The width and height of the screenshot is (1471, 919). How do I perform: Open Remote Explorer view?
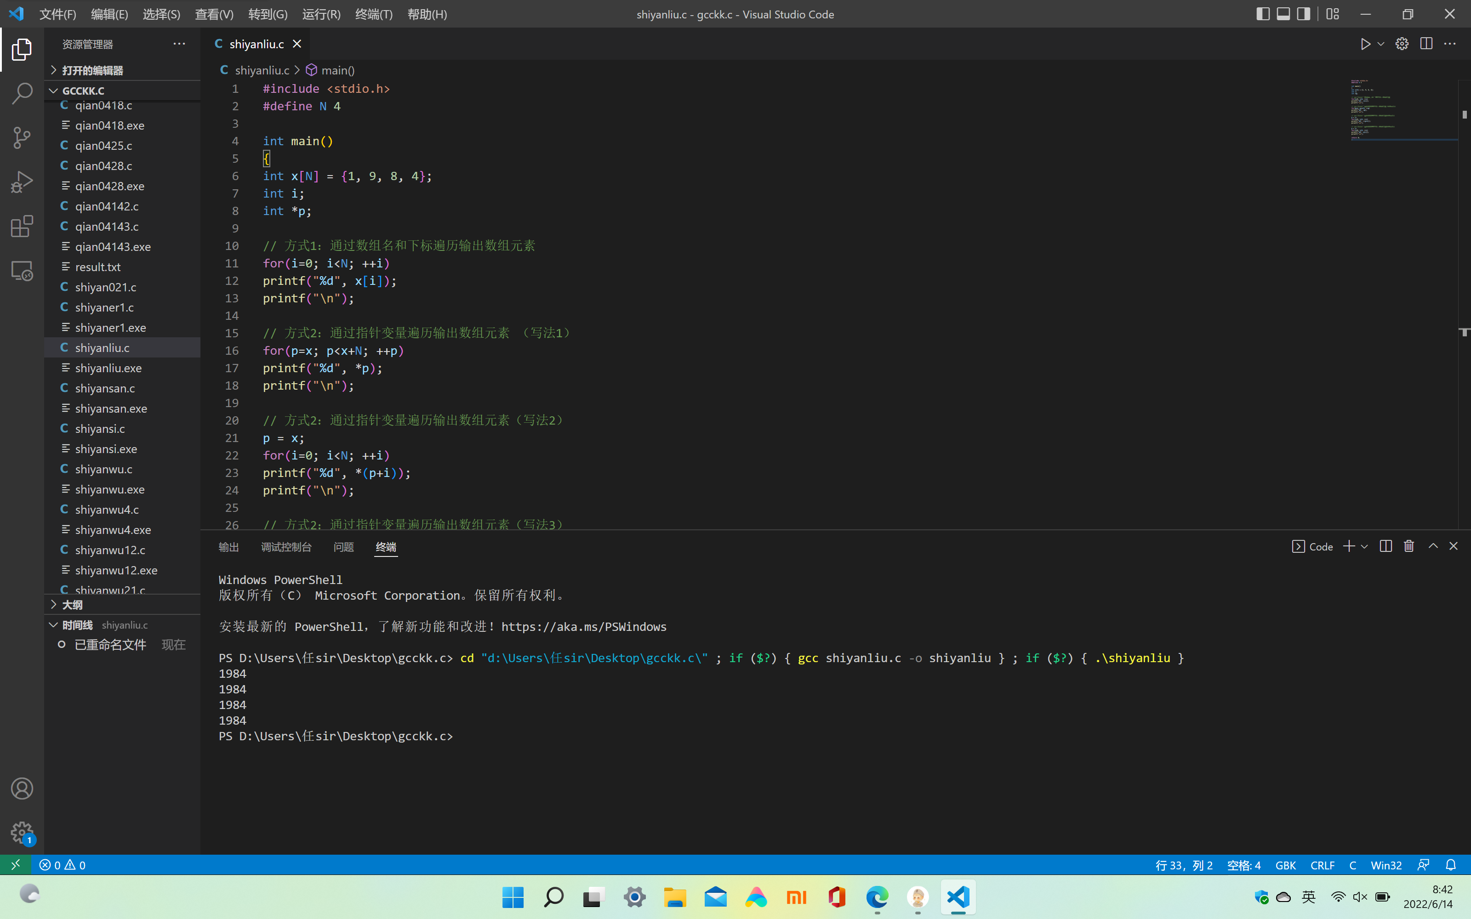coord(22,271)
